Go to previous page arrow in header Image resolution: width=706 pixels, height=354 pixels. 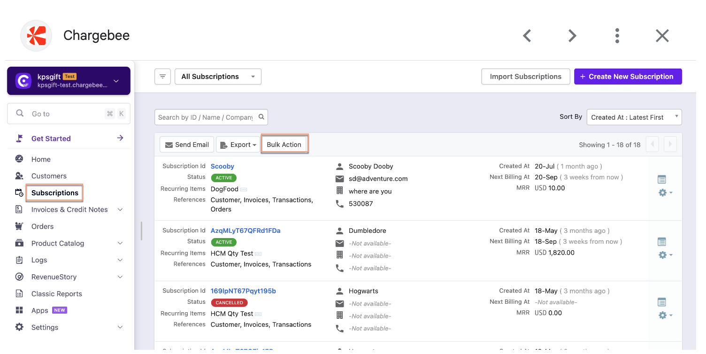click(527, 36)
